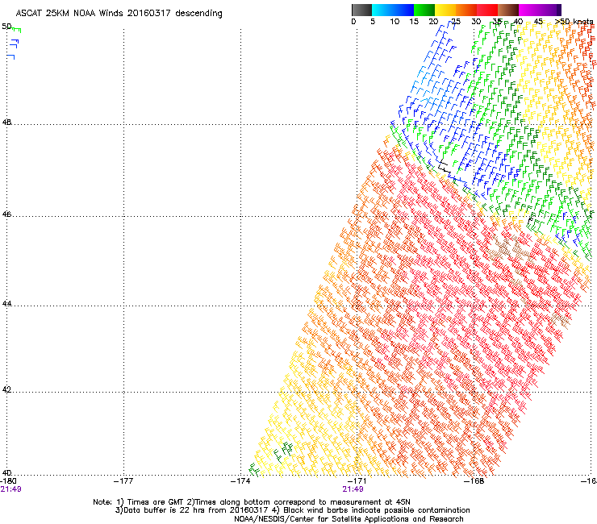Click the '10' label under the color bar
Screen dimensions: 597x524
pos(395,21)
